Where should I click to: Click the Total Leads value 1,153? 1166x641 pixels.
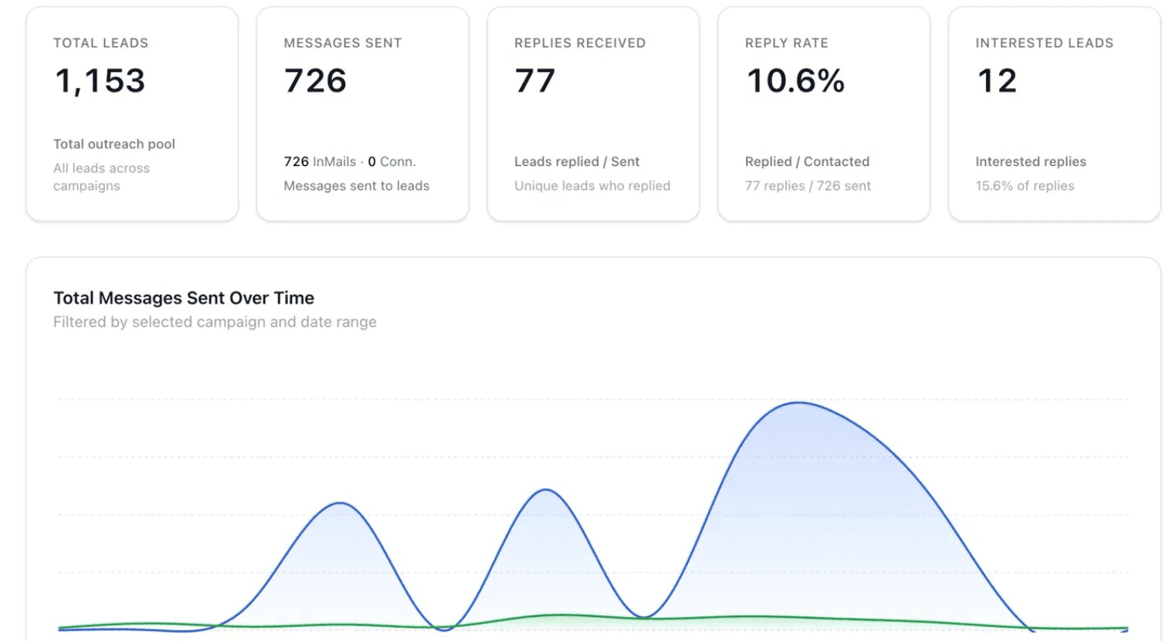[100, 81]
